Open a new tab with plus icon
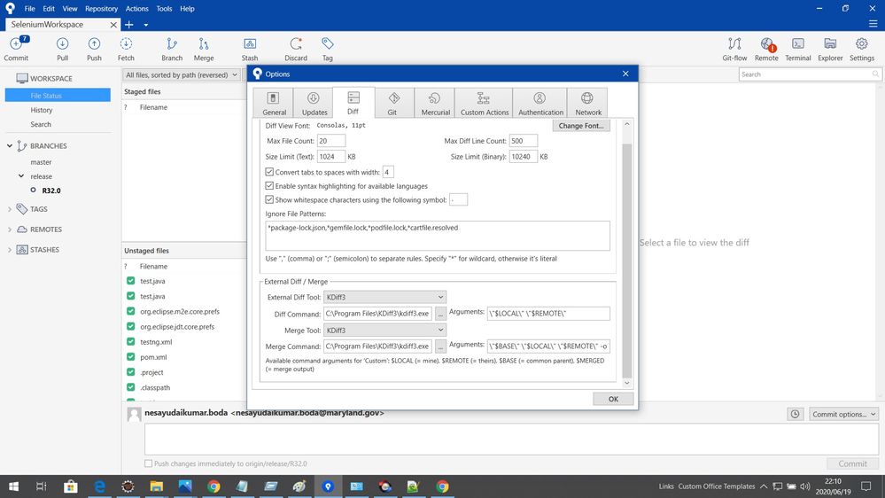Image resolution: width=885 pixels, height=498 pixels. pyautogui.click(x=129, y=24)
